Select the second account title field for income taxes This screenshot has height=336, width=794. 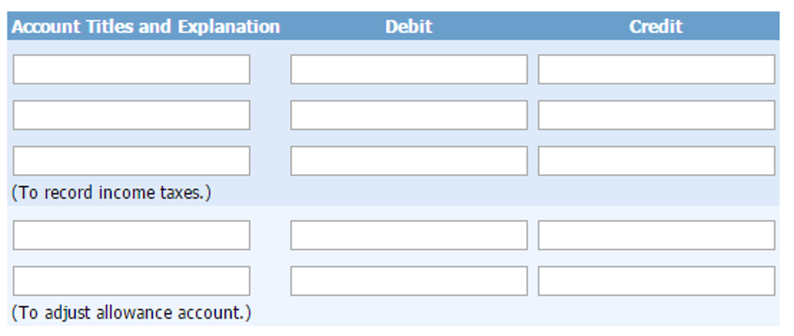tap(131, 115)
